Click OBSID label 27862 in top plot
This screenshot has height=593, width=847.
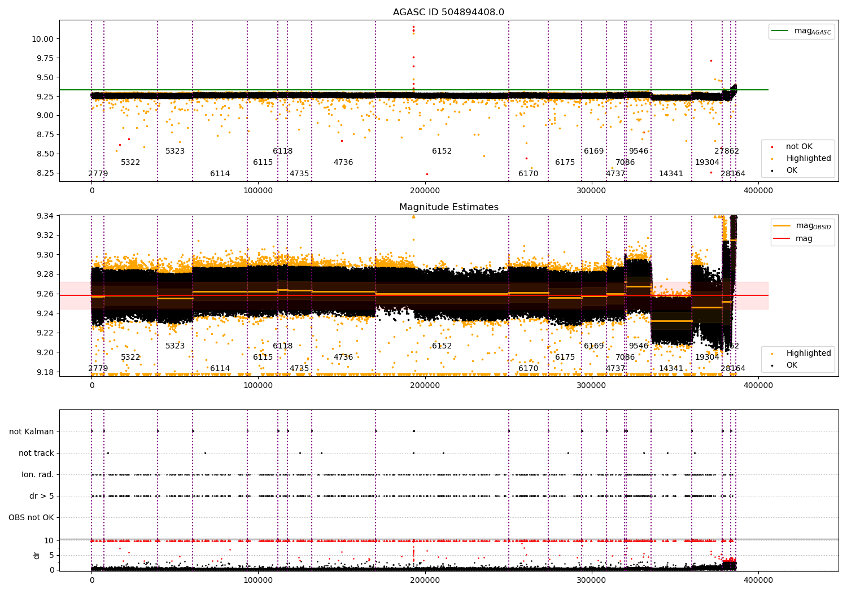click(727, 151)
